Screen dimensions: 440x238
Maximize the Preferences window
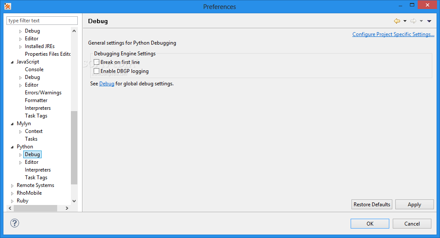click(x=412, y=5)
